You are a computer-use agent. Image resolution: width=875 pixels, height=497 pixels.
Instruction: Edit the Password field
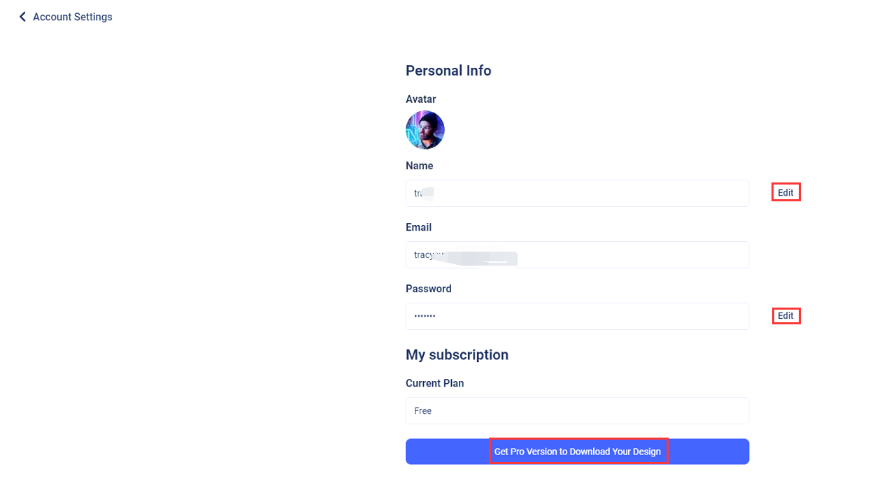[785, 316]
